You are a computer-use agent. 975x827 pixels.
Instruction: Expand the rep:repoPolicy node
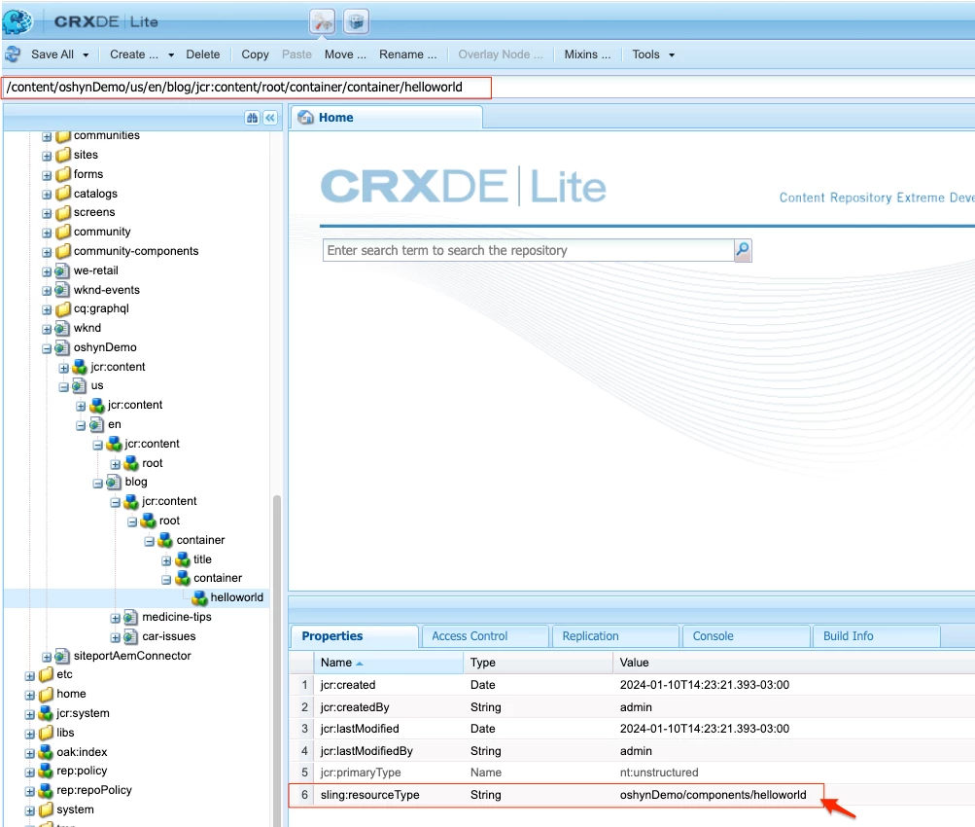[30, 791]
